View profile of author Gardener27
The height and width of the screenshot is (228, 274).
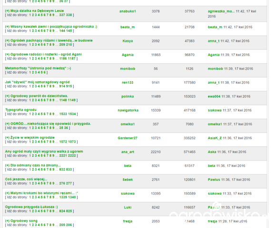click(x=127, y=138)
